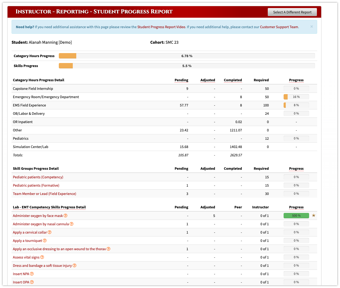Click the green 500 % progress bar
The image size is (340, 288).
[296, 216]
